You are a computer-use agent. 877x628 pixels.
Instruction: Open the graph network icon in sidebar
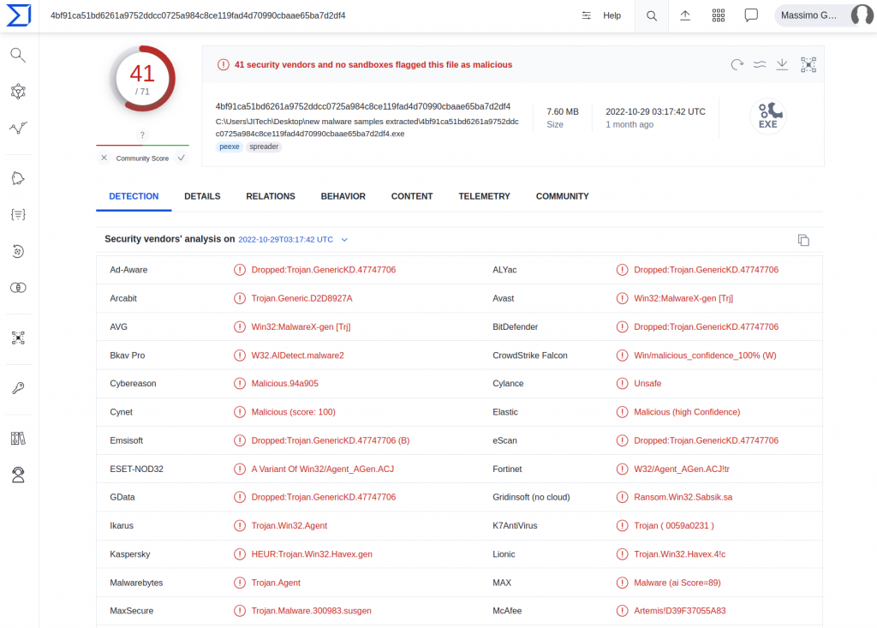pyautogui.click(x=18, y=91)
